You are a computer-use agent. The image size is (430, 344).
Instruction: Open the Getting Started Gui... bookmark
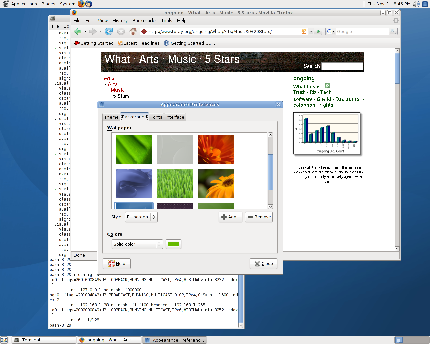[x=190, y=43]
